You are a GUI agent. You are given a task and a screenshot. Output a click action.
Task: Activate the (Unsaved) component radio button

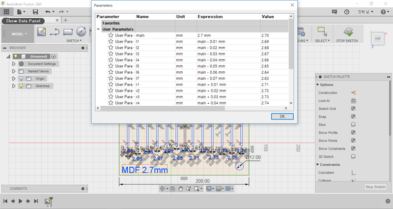tap(54, 57)
